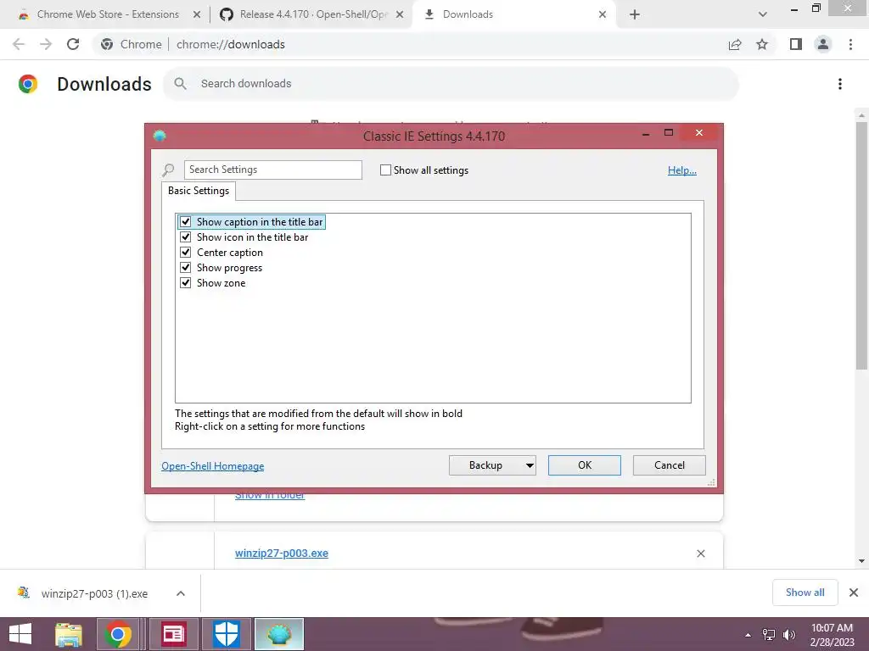The height and width of the screenshot is (651, 869).
Task: Open the winzip27-p003.exe download link
Action: point(282,554)
